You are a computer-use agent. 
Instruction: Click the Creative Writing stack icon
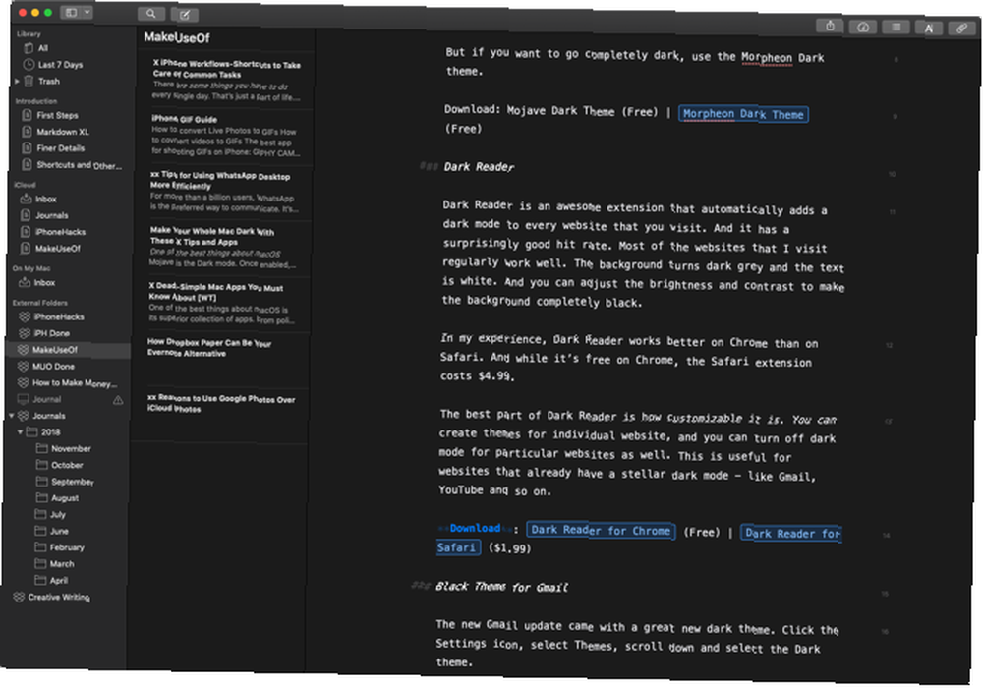(x=19, y=597)
